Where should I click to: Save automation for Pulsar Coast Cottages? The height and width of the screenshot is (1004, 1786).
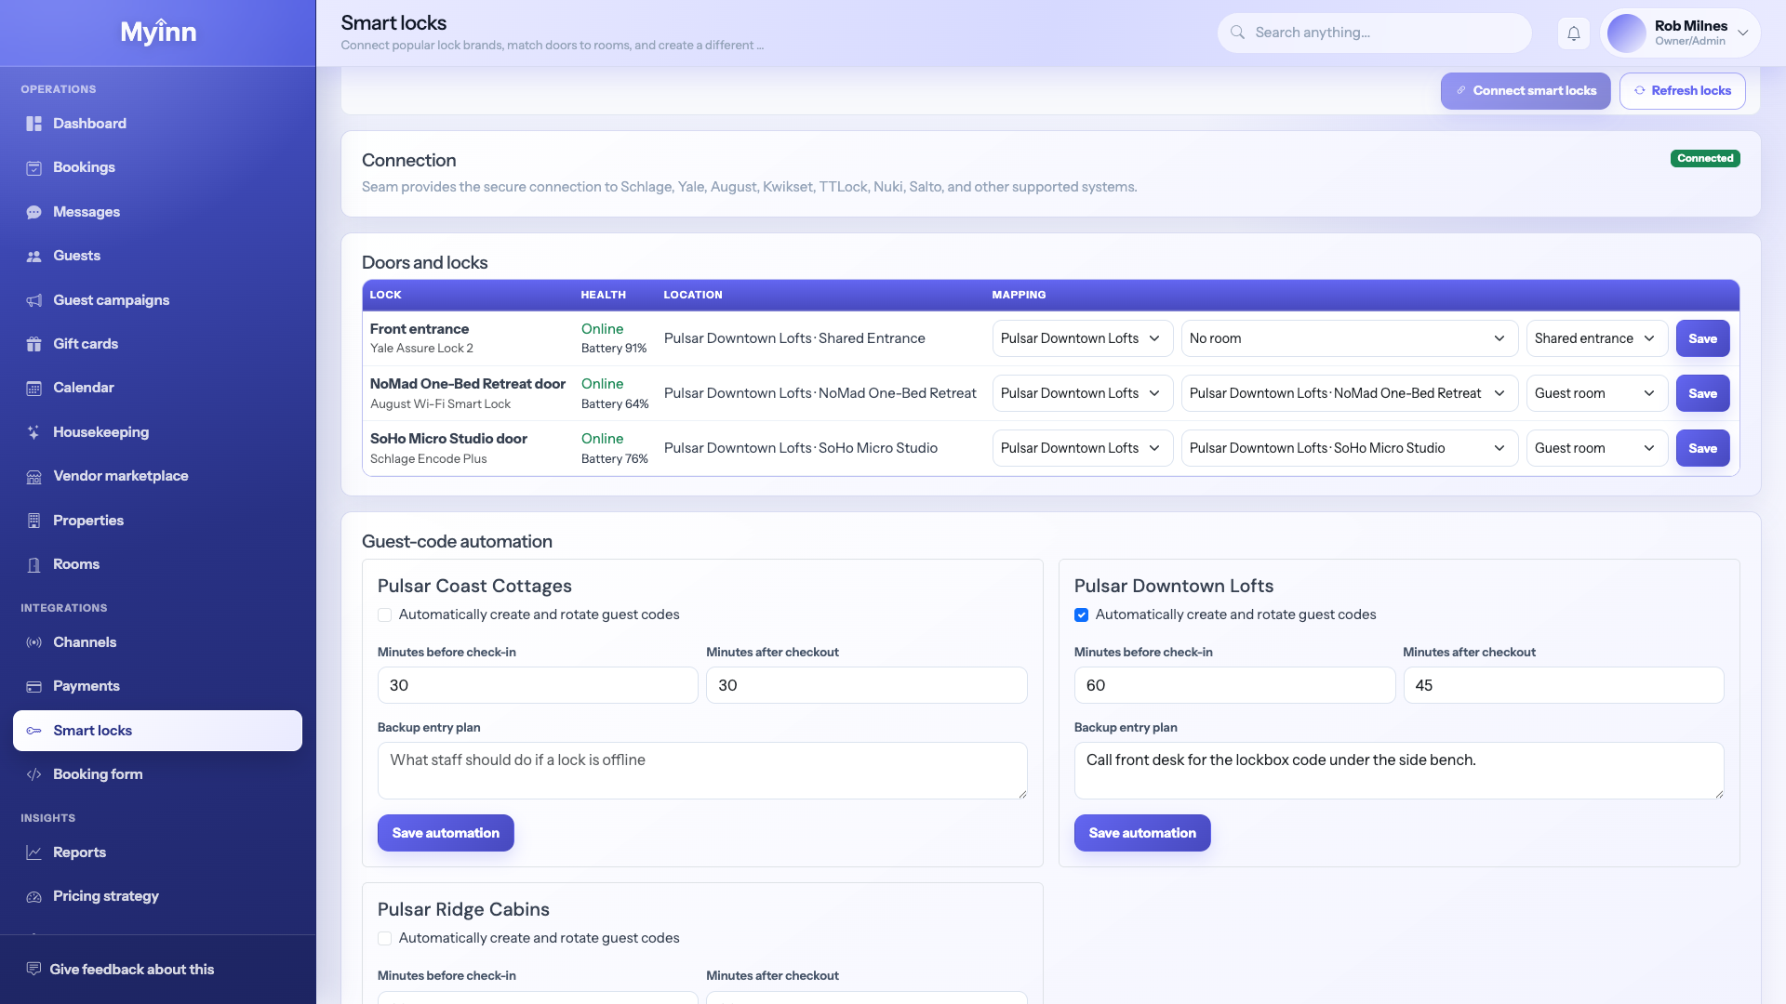coord(446,833)
